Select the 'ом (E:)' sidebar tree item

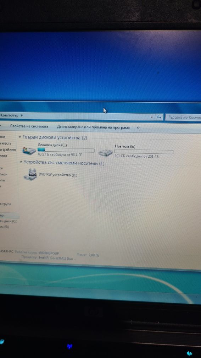tap(5, 227)
